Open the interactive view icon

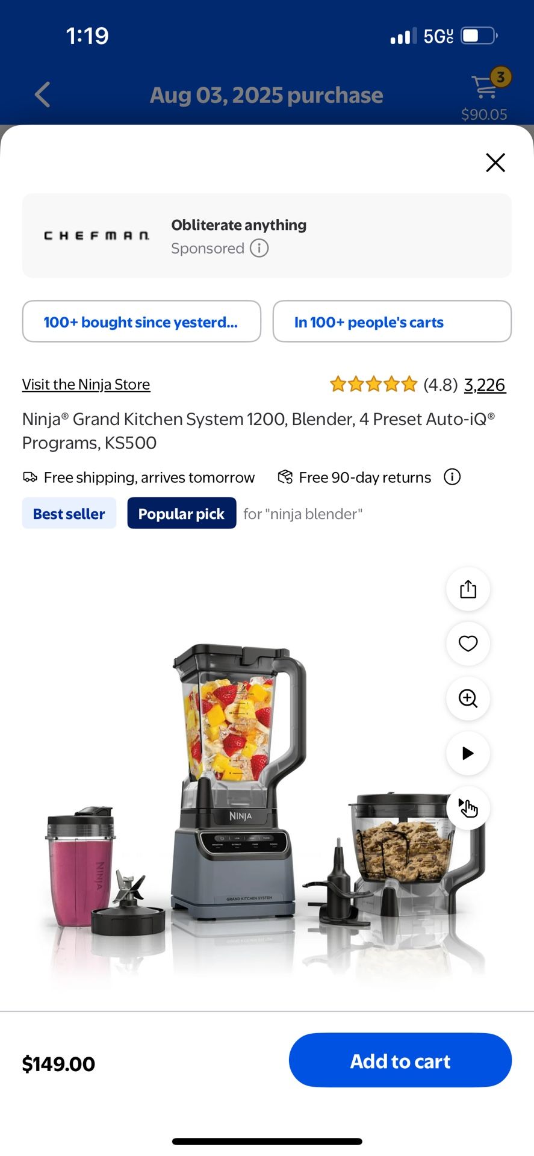[468, 808]
